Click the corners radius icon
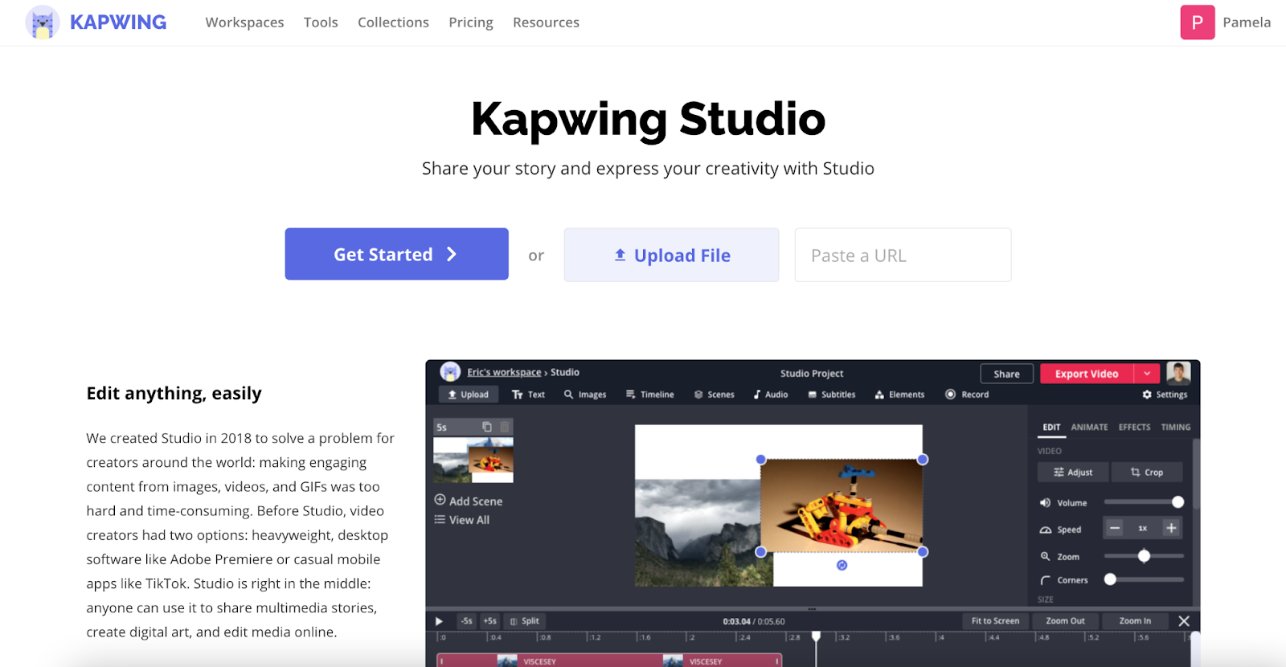 [x=1046, y=580]
